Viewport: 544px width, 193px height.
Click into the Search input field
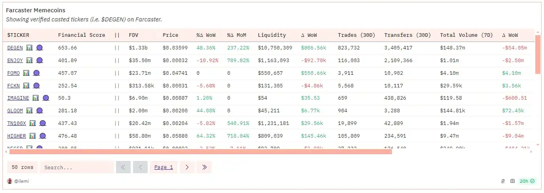pyautogui.click(x=71, y=167)
